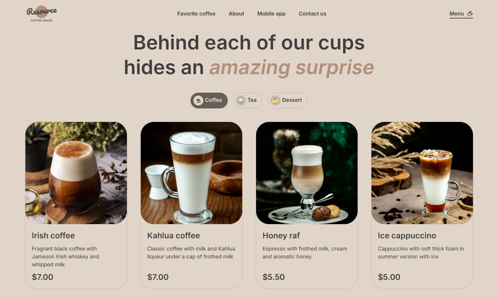
Task: Switch to the Tea category tab
Action: 248,101
